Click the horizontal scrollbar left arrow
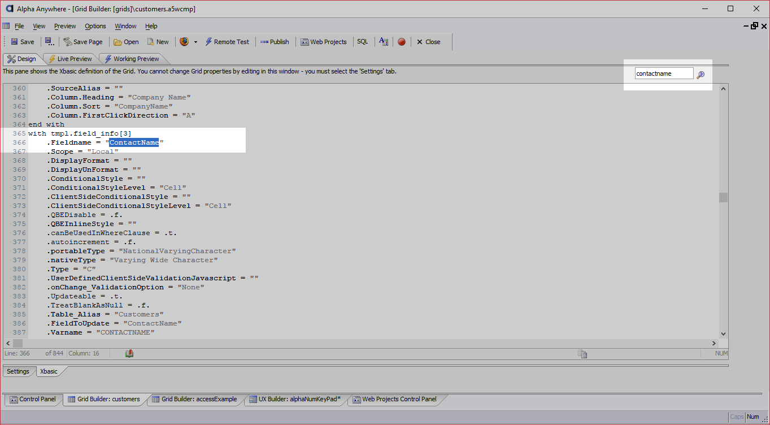 8,344
